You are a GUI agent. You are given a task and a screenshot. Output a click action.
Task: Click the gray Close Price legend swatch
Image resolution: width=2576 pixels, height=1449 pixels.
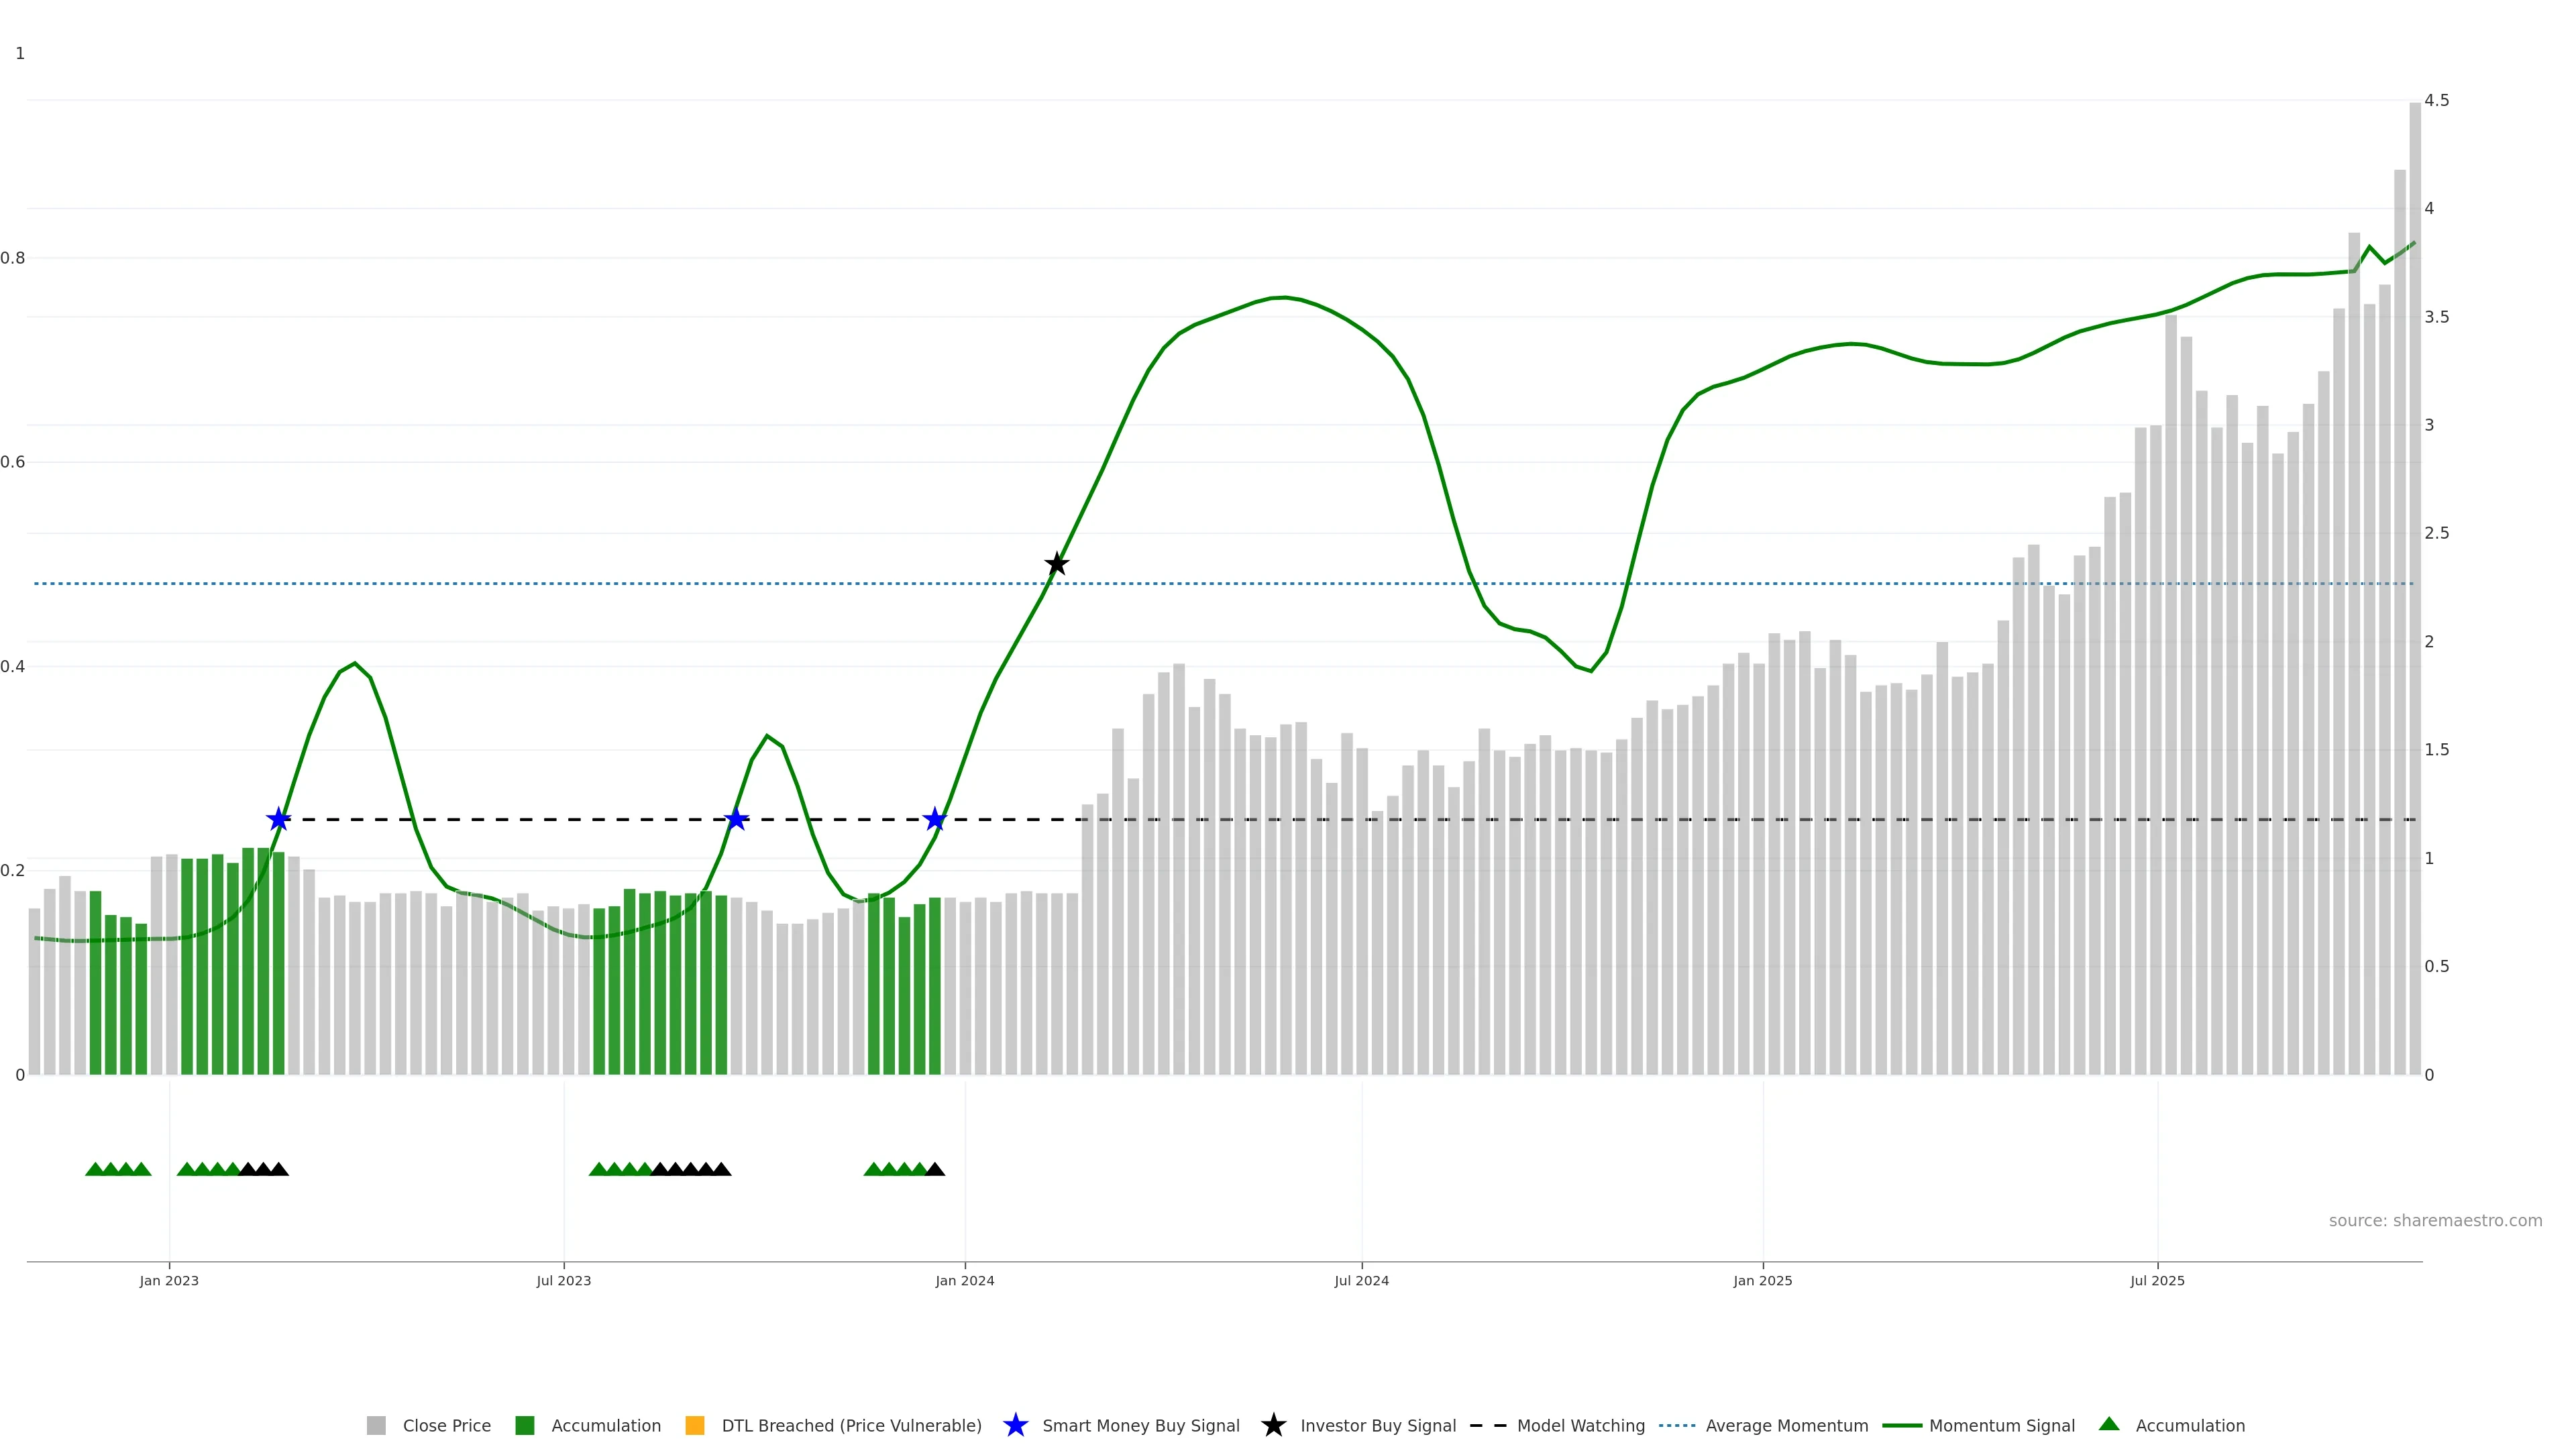coord(376,1425)
